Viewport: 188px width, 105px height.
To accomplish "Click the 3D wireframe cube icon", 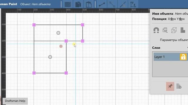I will point(174,30).
